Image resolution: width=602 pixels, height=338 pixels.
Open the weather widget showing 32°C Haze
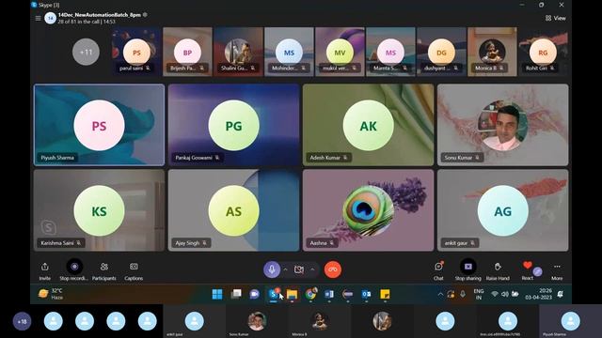51,294
